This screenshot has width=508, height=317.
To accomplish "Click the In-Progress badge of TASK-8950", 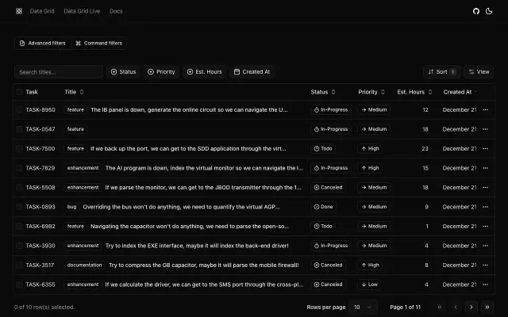I will (x=331, y=110).
